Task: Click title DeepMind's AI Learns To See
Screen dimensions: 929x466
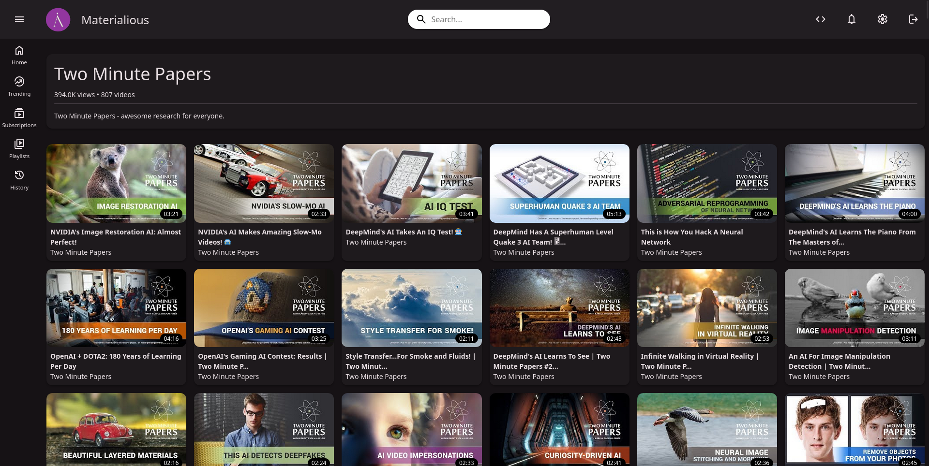Action: click(x=552, y=361)
